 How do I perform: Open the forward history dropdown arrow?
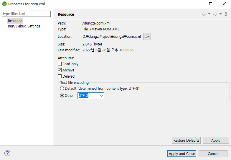(220, 14)
